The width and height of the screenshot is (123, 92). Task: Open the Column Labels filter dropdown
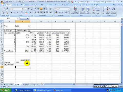click(29, 31)
